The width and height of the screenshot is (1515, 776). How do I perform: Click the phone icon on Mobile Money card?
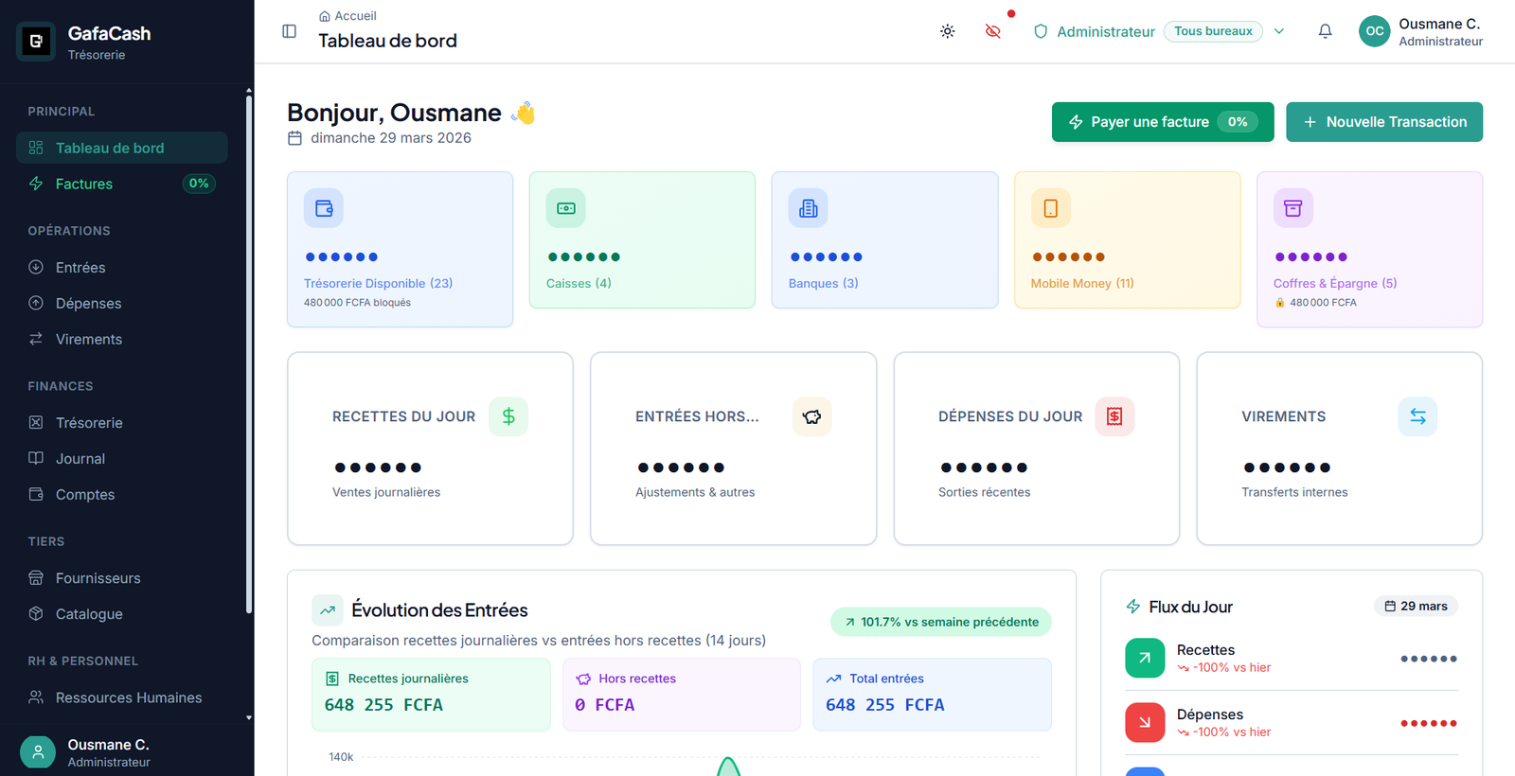[x=1051, y=208]
